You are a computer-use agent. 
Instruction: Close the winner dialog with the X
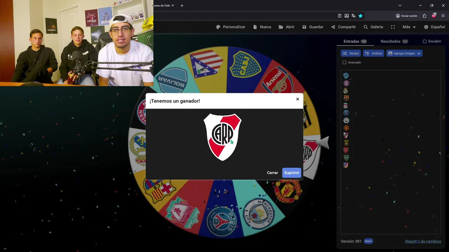pos(297,99)
